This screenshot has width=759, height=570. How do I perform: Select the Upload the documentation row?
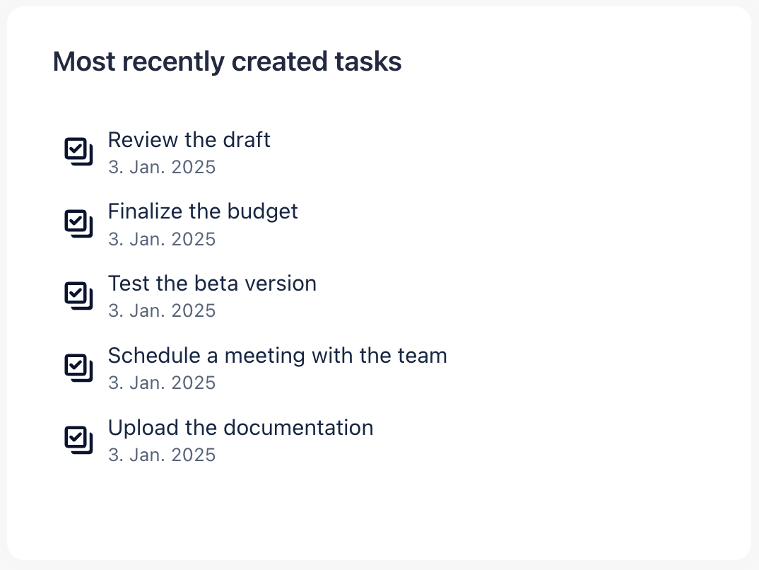tap(240, 427)
